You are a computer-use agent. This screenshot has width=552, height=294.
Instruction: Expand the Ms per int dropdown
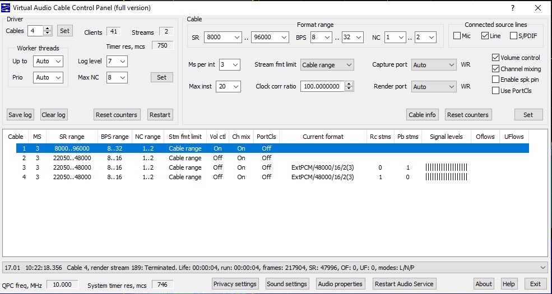[x=229, y=65]
